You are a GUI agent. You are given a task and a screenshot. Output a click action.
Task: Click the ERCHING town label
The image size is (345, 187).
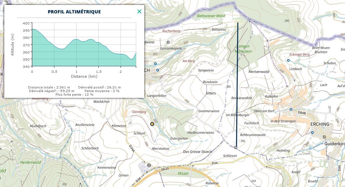(320, 124)
